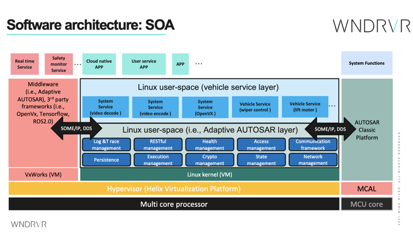Select Communication framework block
The height and width of the screenshot is (232, 413).
coord(313,145)
